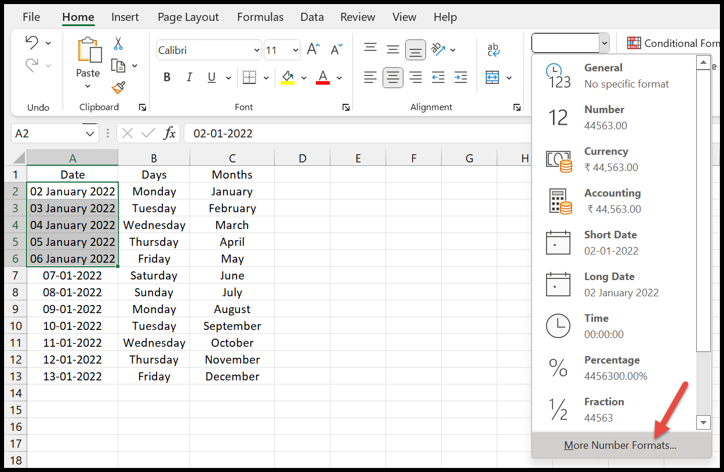Switch to the Review tab
This screenshot has height=472, width=724.
point(358,17)
